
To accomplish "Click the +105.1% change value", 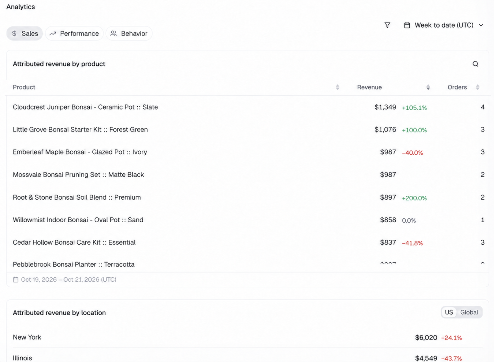I will [414, 108].
